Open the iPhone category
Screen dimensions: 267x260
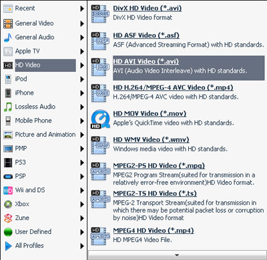pos(25,93)
